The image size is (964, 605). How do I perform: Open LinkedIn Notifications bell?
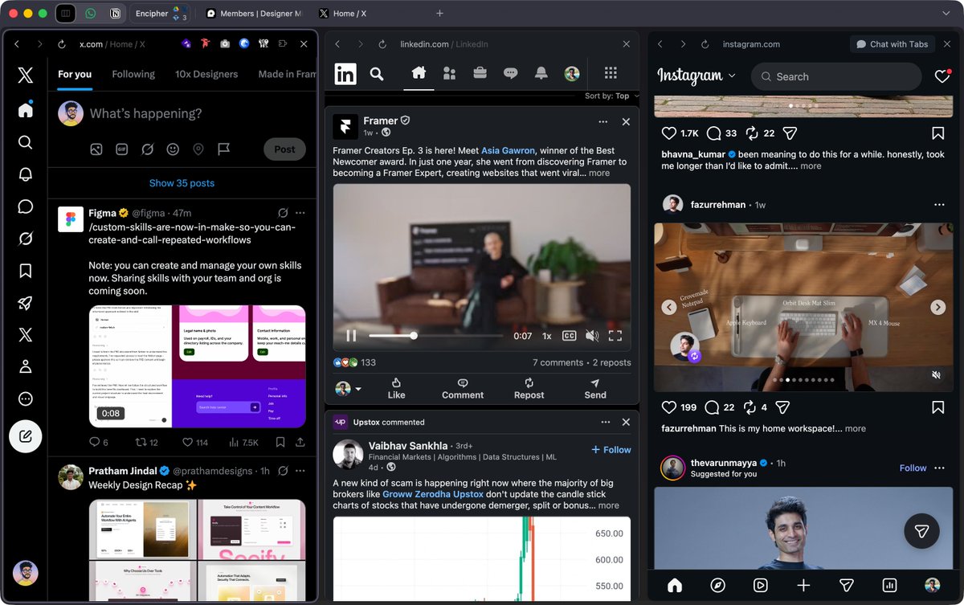[x=541, y=74]
